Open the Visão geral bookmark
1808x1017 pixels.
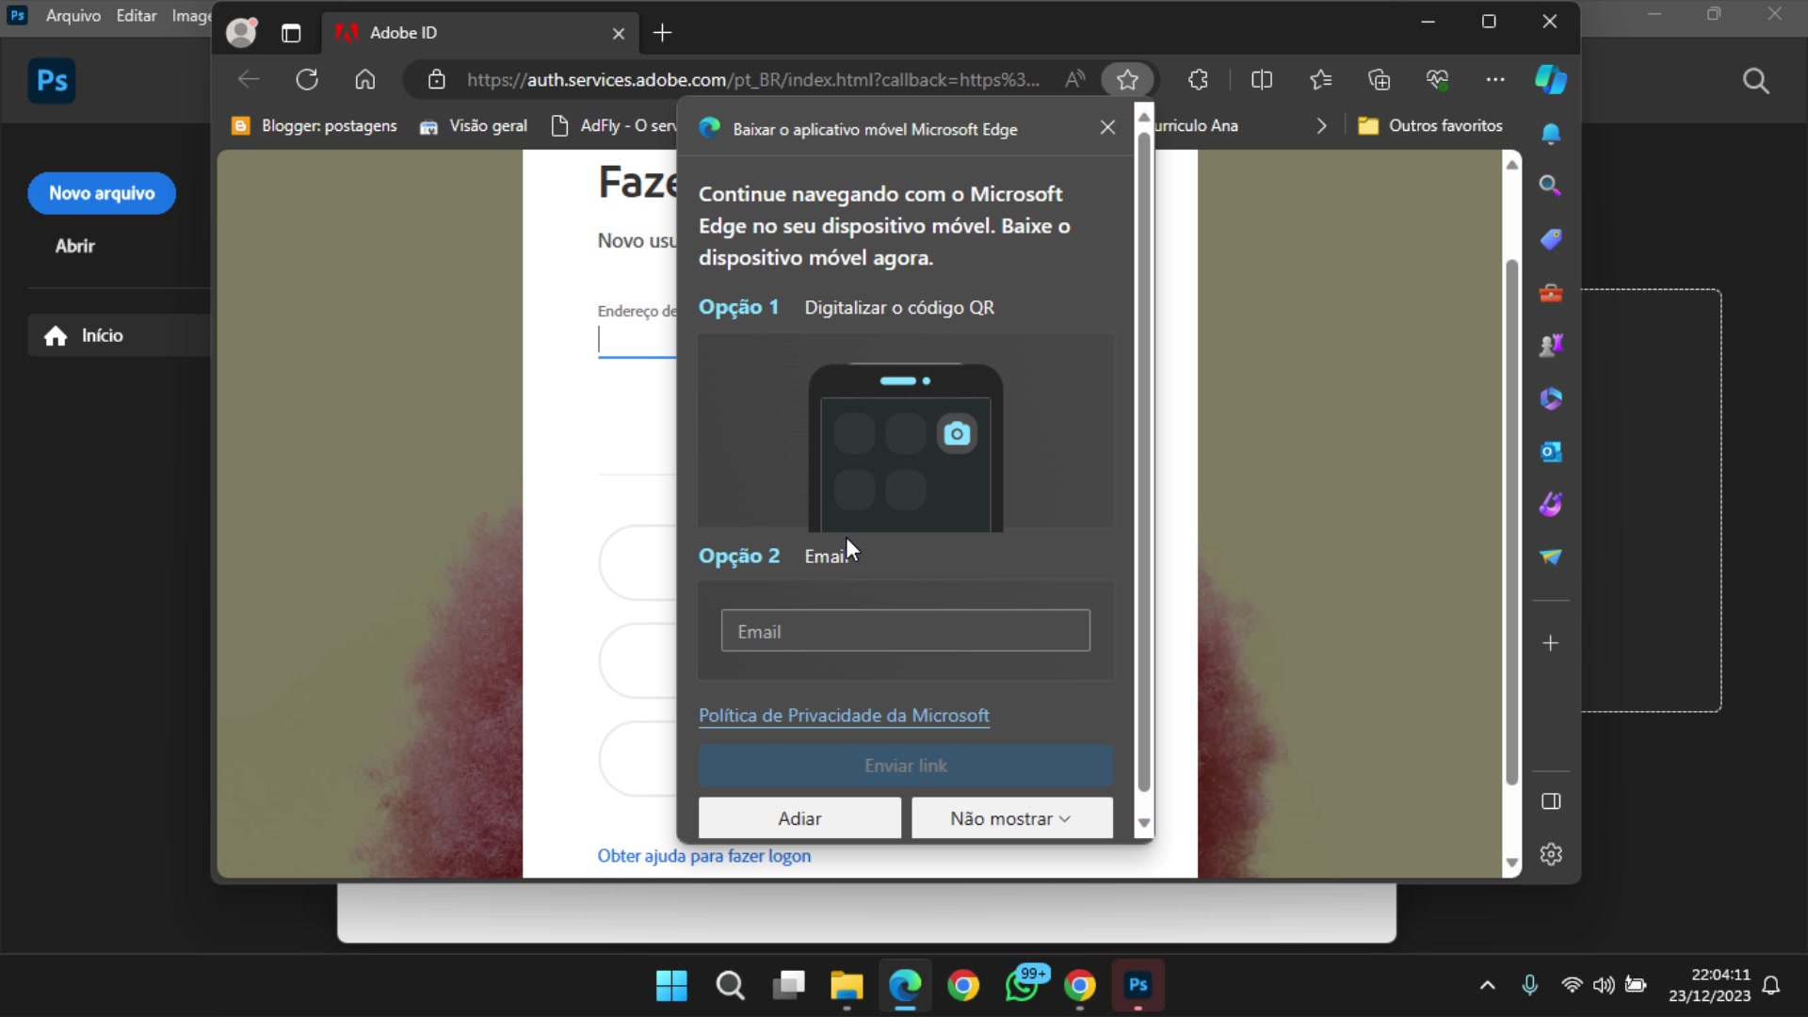(474, 126)
